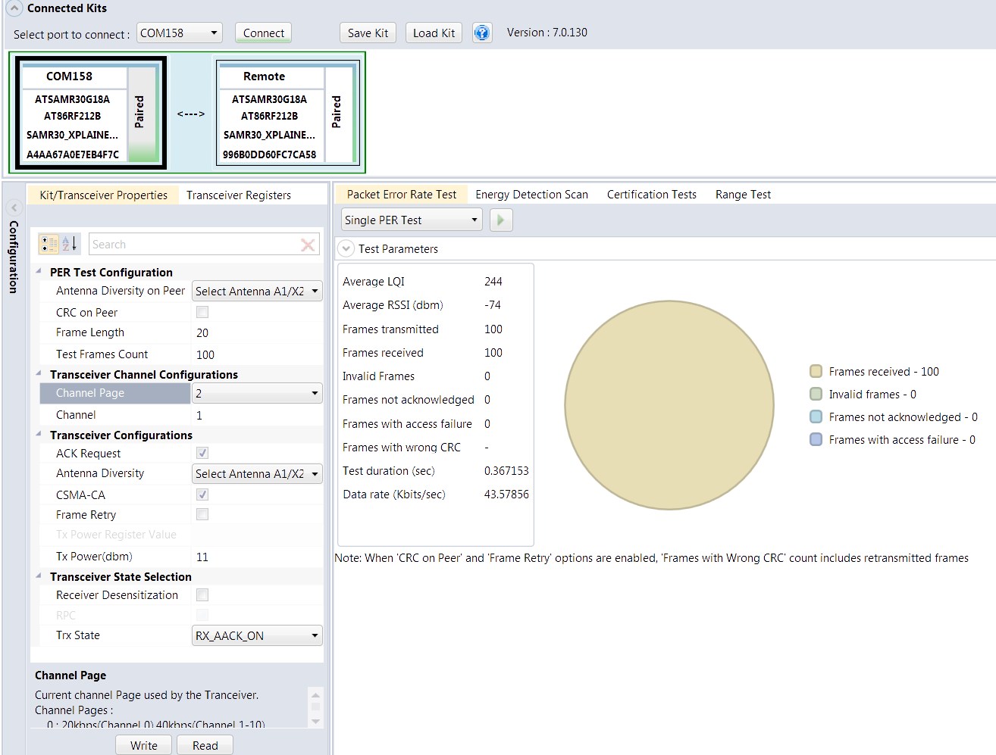Select the COM158 kit card
This screenshot has width=996, height=755.
pos(90,113)
